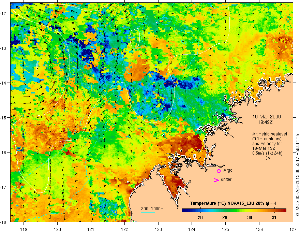Click the colorbar tick label 31
The image size is (300, 232).
(274, 217)
